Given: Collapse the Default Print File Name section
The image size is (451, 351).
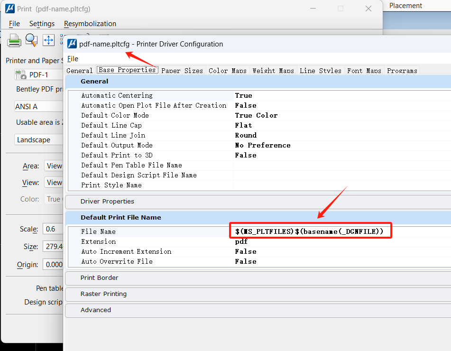Looking at the screenshot, I should (258, 218).
